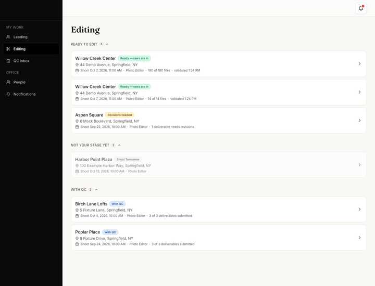The width and height of the screenshot is (375, 286).
Task: Click the address 9 Fixture Drive, Springfield, NY
Action: point(106,239)
